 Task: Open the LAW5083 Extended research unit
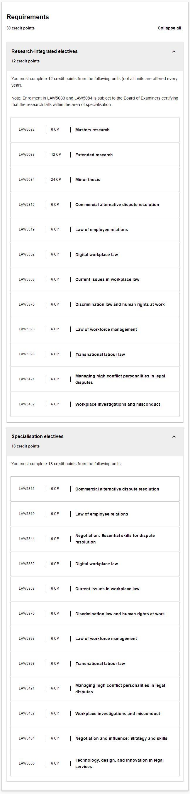[95, 155]
